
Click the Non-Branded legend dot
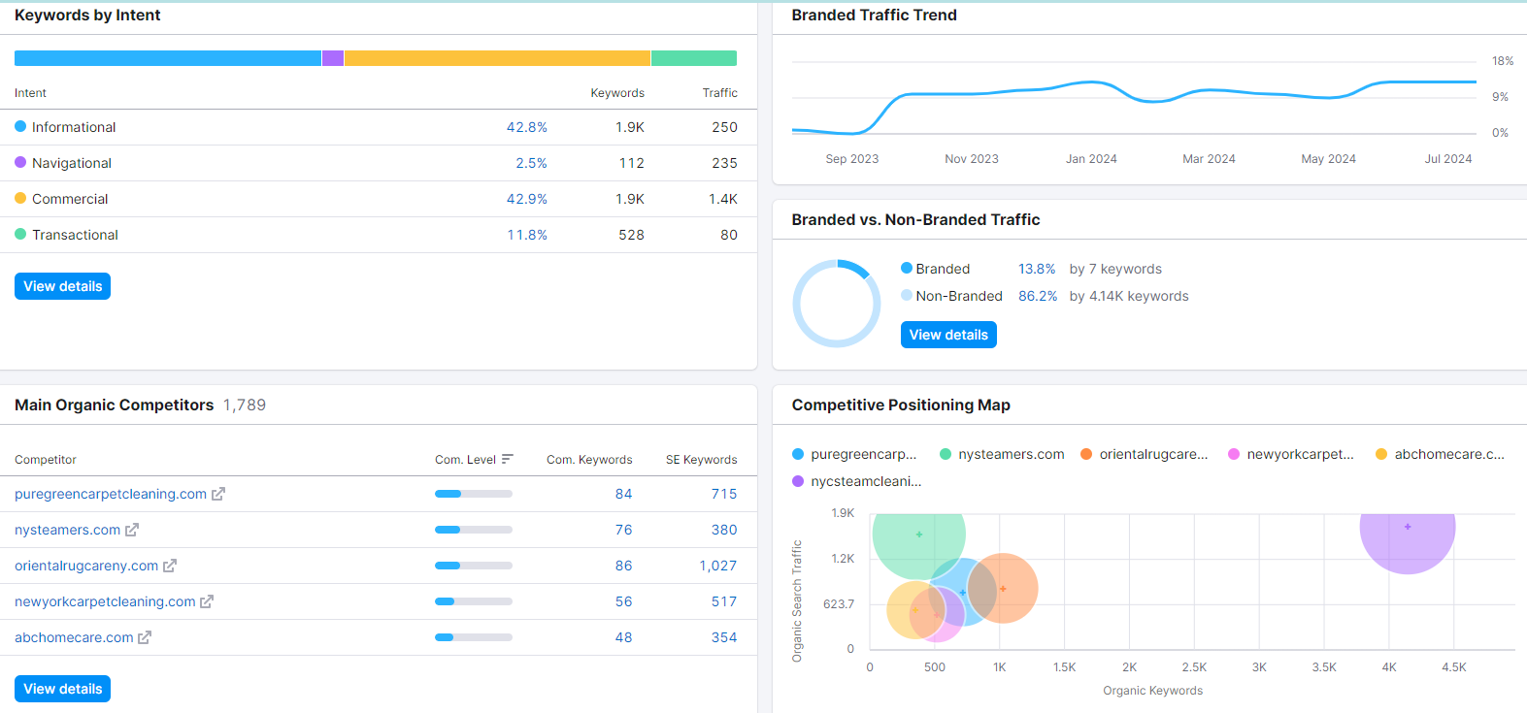[x=907, y=295]
